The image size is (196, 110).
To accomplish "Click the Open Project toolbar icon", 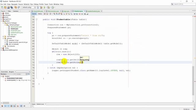I will [x=8, y=7].
